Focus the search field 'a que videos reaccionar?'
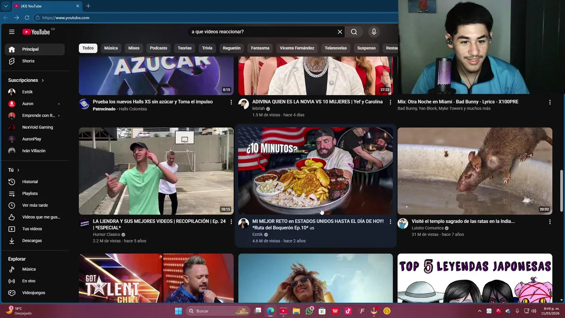 pos(262,32)
